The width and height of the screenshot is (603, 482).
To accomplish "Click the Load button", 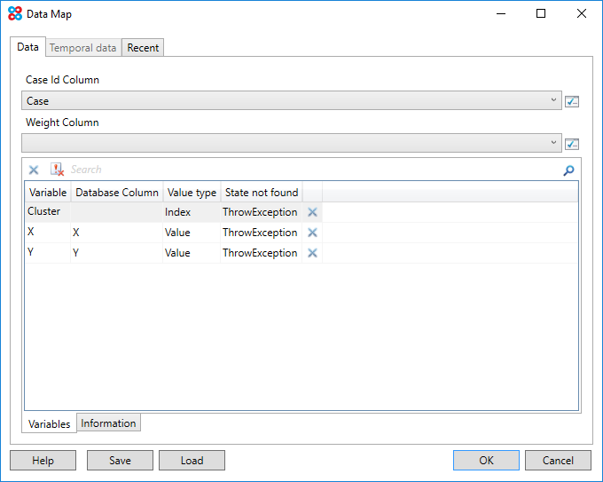I will (x=192, y=461).
